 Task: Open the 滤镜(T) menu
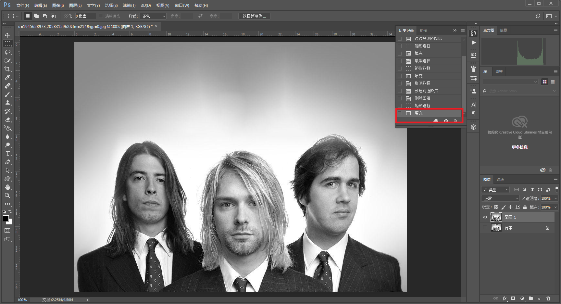point(129,6)
